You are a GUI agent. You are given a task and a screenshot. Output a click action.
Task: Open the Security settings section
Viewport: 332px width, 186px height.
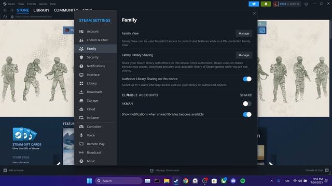pyautogui.click(x=95, y=57)
